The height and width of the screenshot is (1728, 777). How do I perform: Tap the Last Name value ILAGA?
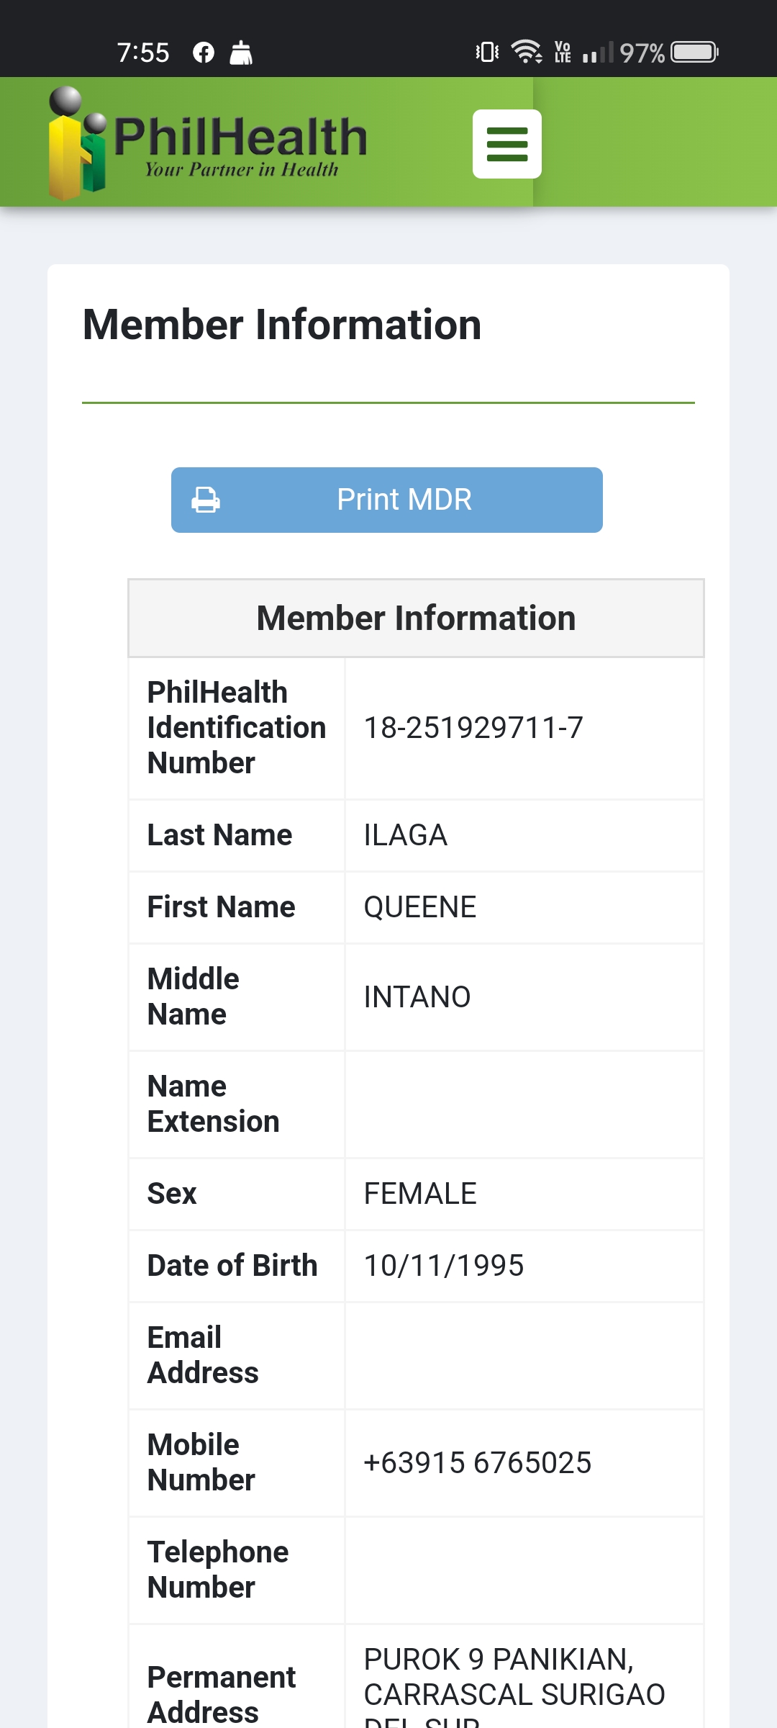pyautogui.click(x=406, y=835)
